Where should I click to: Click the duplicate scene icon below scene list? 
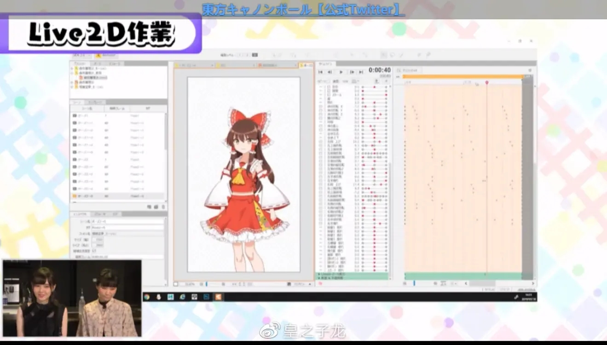coord(156,207)
